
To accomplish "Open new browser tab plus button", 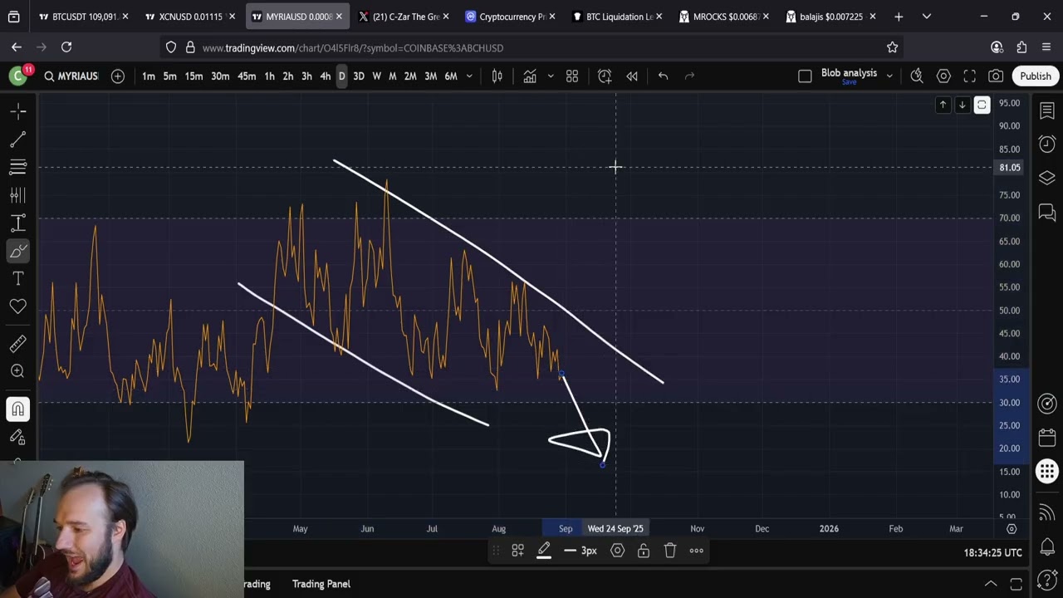I will pyautogui.click(x=899, y=17).
